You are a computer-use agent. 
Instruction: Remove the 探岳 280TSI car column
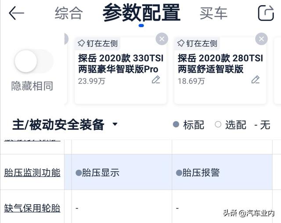pyautogui.click(x=262, y=39)
